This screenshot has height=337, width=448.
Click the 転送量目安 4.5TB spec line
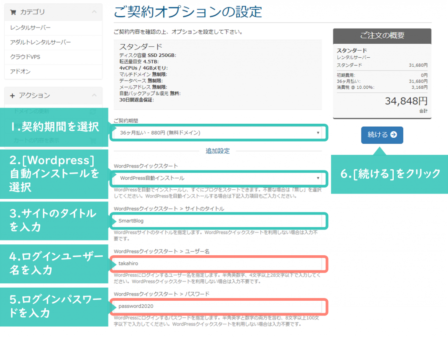coord(139,62)
